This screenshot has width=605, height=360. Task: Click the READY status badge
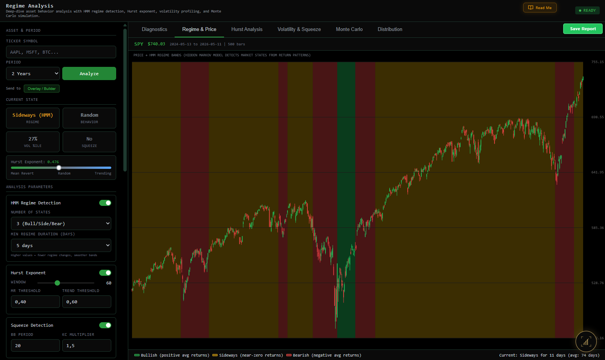click(587, 11)
